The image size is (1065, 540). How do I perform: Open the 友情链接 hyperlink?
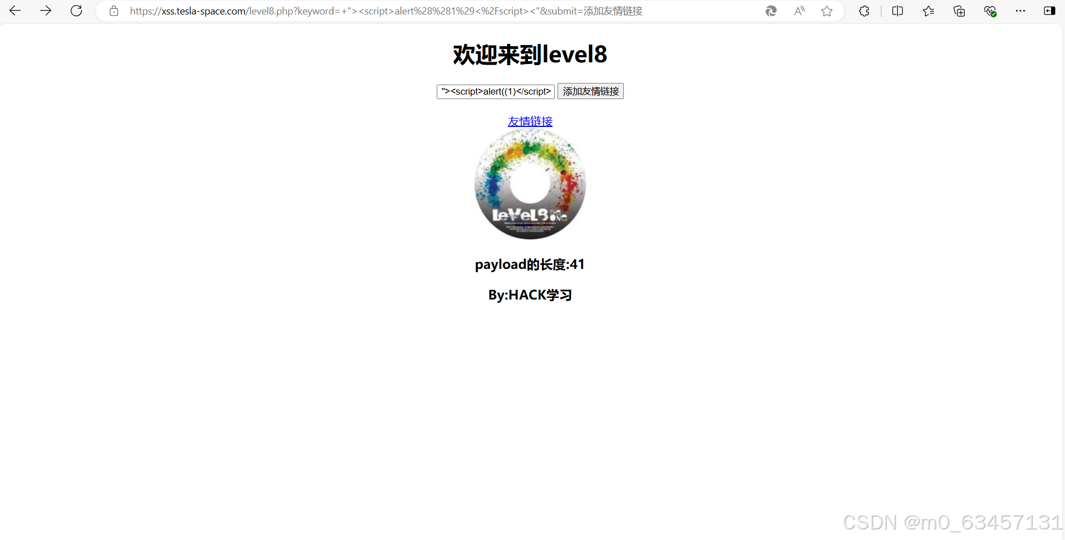530,121
